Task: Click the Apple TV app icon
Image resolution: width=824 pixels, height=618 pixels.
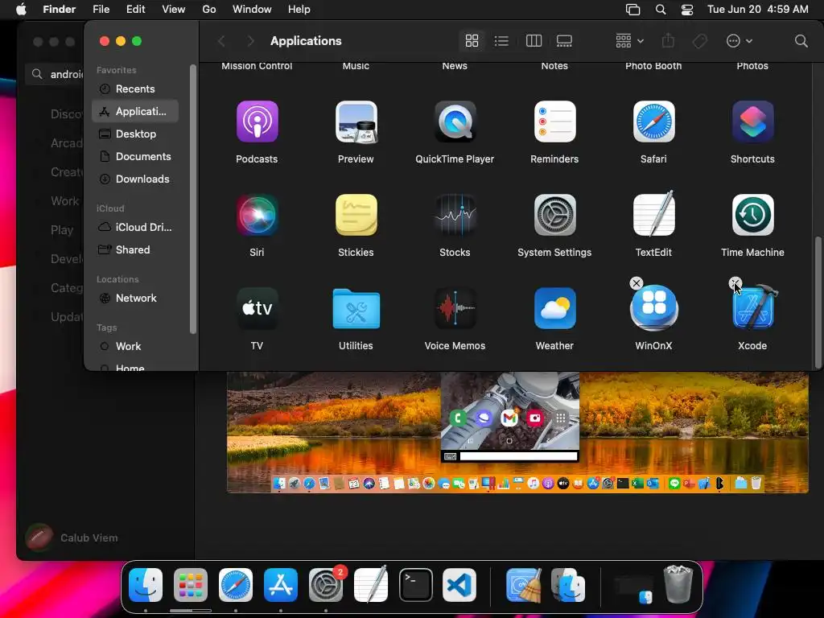Action: coord(257,308)
